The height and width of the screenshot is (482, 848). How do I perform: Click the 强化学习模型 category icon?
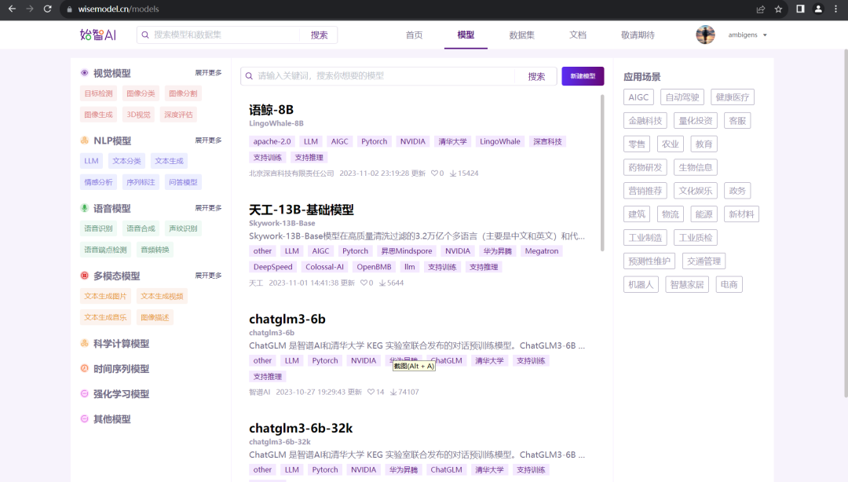(84, 393)
